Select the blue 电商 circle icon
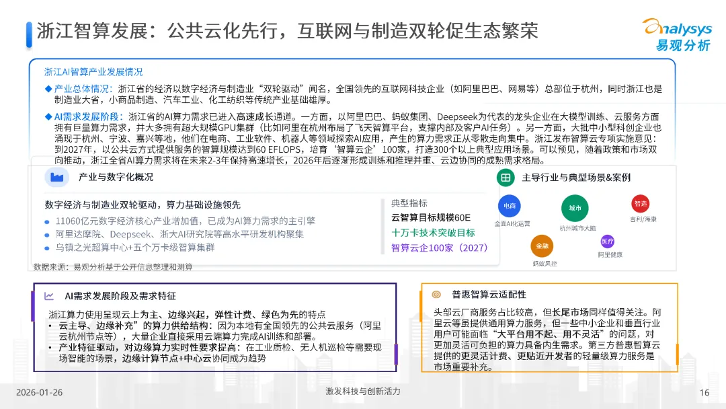This screenshot has height=409, width=726. pyautogui.click(x=510, y=206)
